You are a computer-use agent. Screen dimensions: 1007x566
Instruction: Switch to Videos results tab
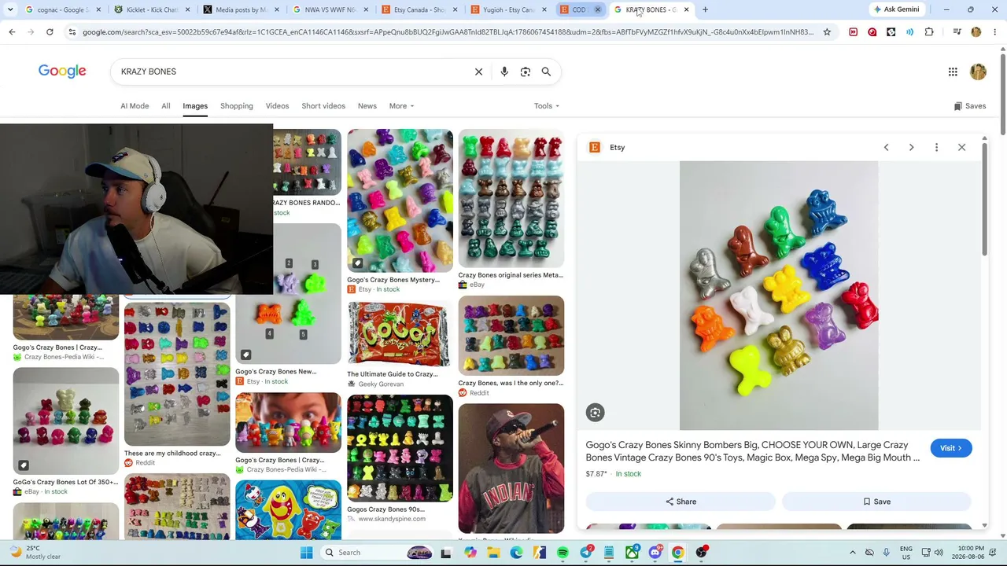(277, 106)
